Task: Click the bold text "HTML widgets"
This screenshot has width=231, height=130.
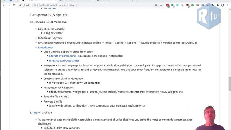Action: [169, 92]
